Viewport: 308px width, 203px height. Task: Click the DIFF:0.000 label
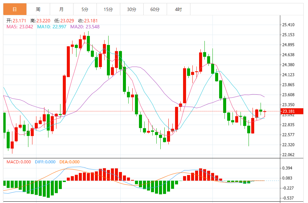point(45,162)
